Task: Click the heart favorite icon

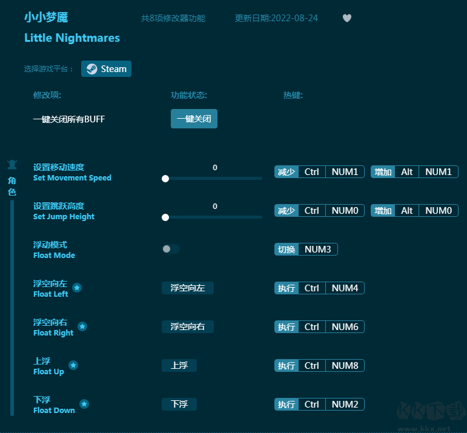Action: [x=347, y=18]
